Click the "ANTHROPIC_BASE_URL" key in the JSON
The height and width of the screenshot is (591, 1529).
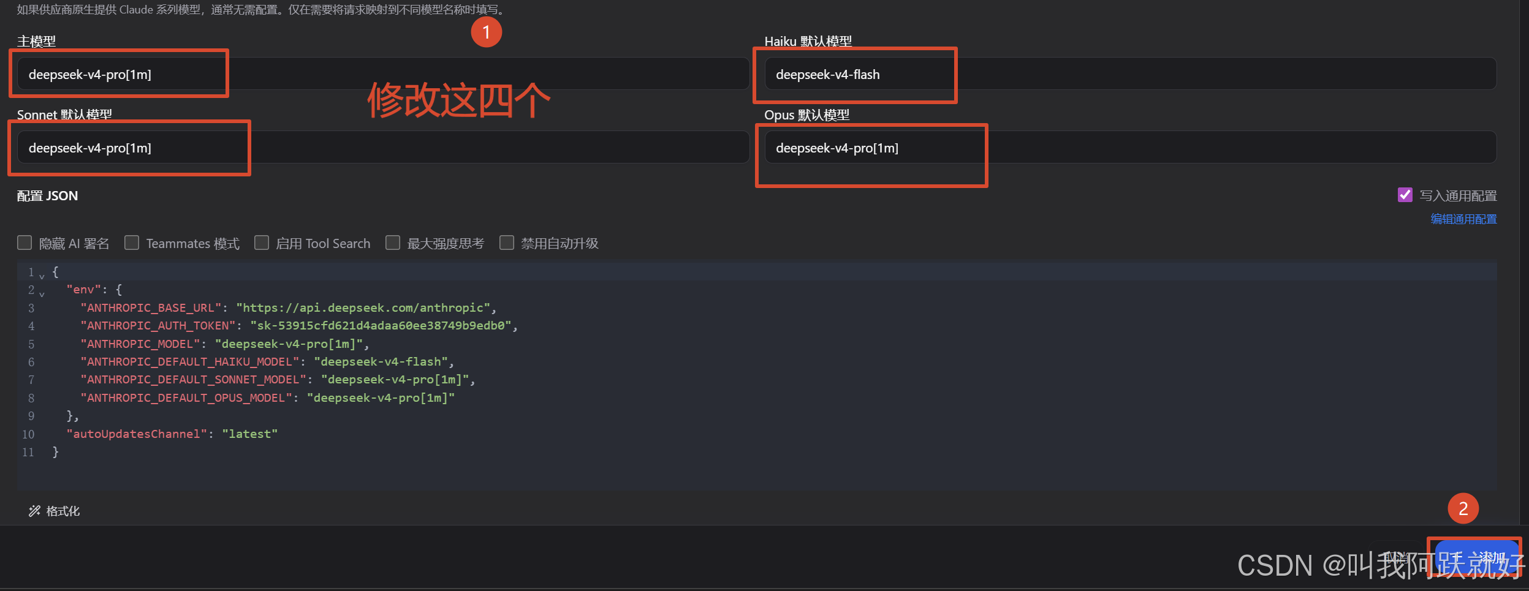[x=151, y=307]
